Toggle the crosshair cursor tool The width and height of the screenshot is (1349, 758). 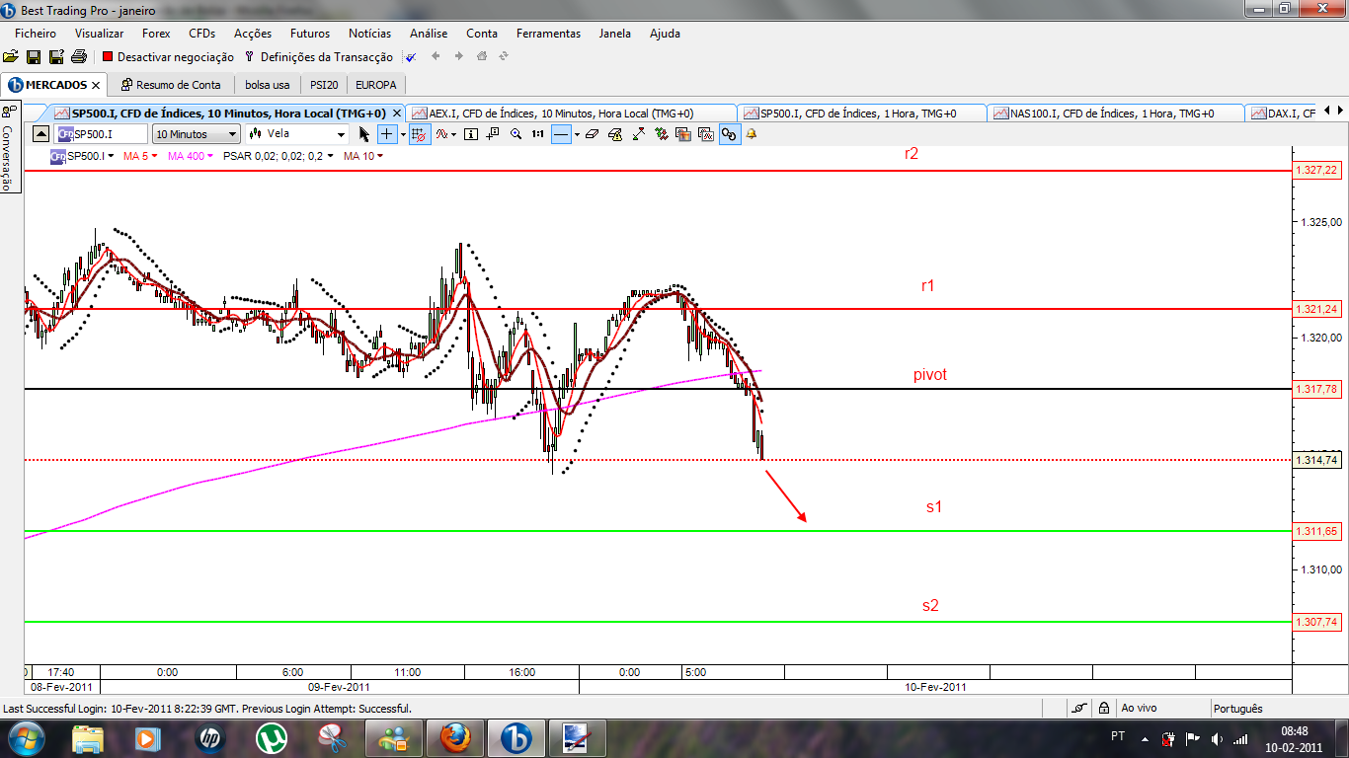386,133
